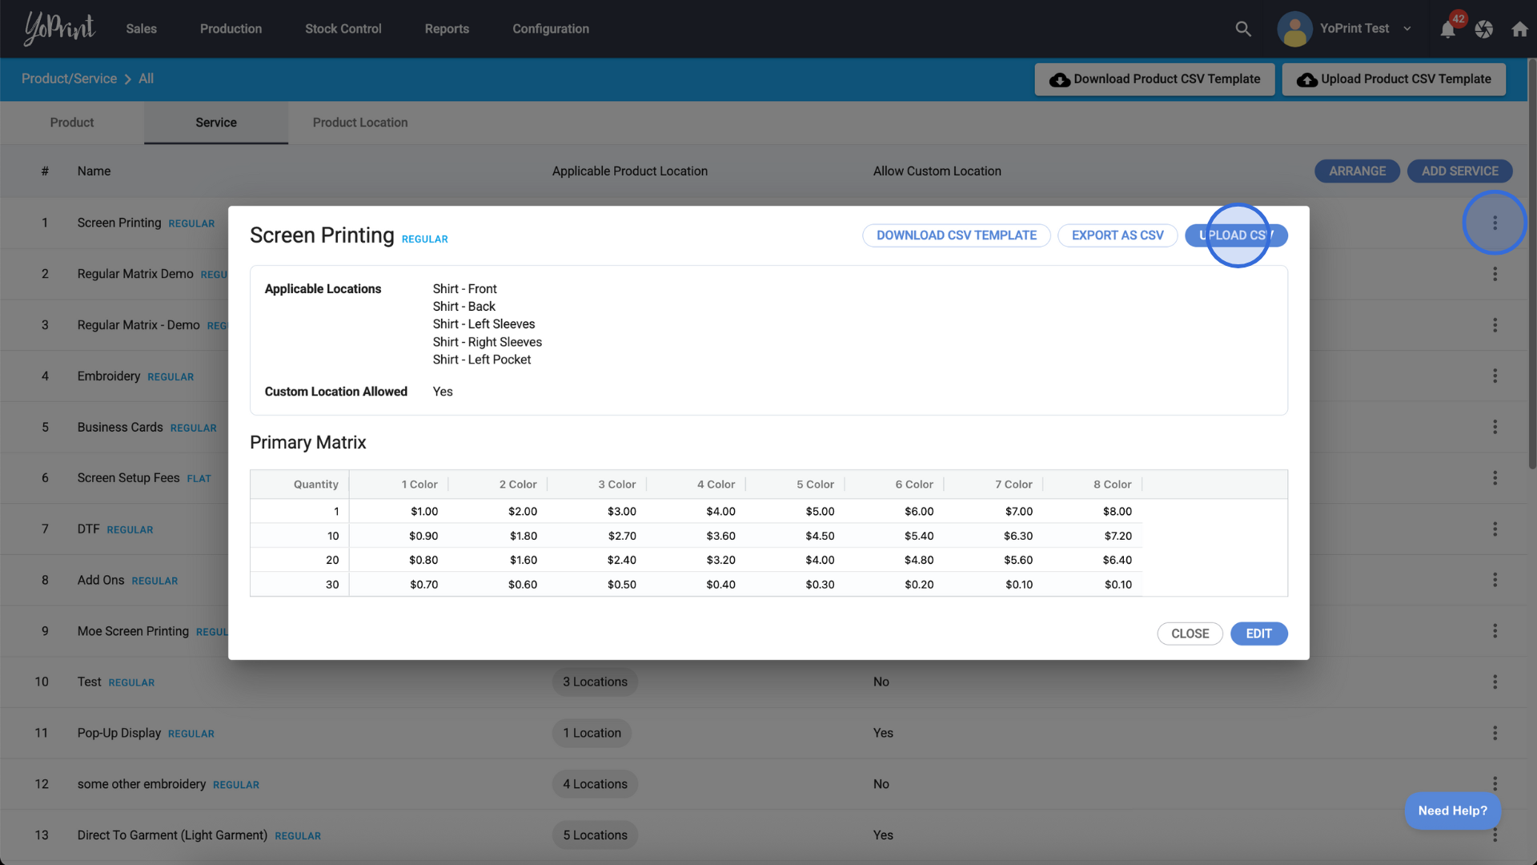Select the Direct To Garment (Light Garment) name
Screen dimensions: 1537x865
click(173, 835)
